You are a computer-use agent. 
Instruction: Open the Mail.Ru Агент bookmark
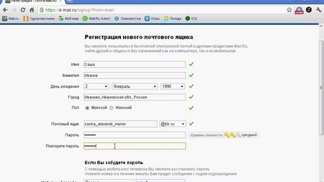[x=96, y=19]
